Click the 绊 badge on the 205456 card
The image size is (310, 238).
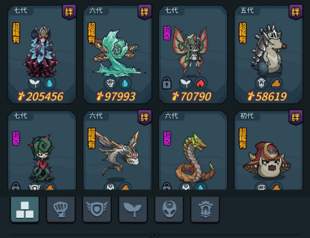pos(69,12)
